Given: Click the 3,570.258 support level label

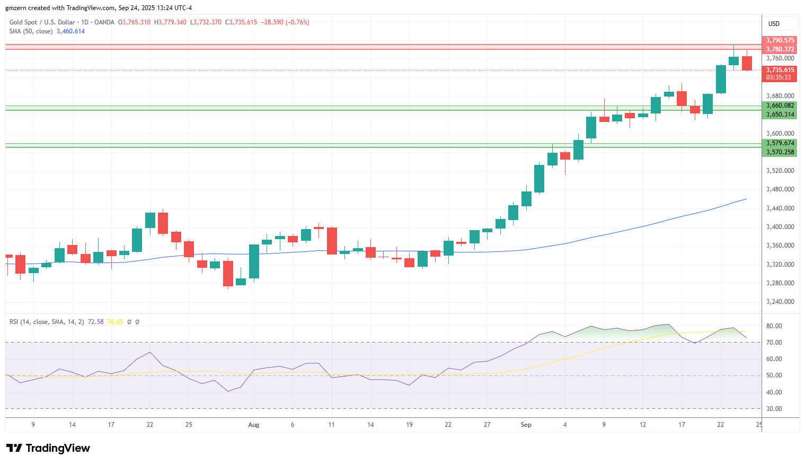Looking at the screenshot, I should point(780,152).
